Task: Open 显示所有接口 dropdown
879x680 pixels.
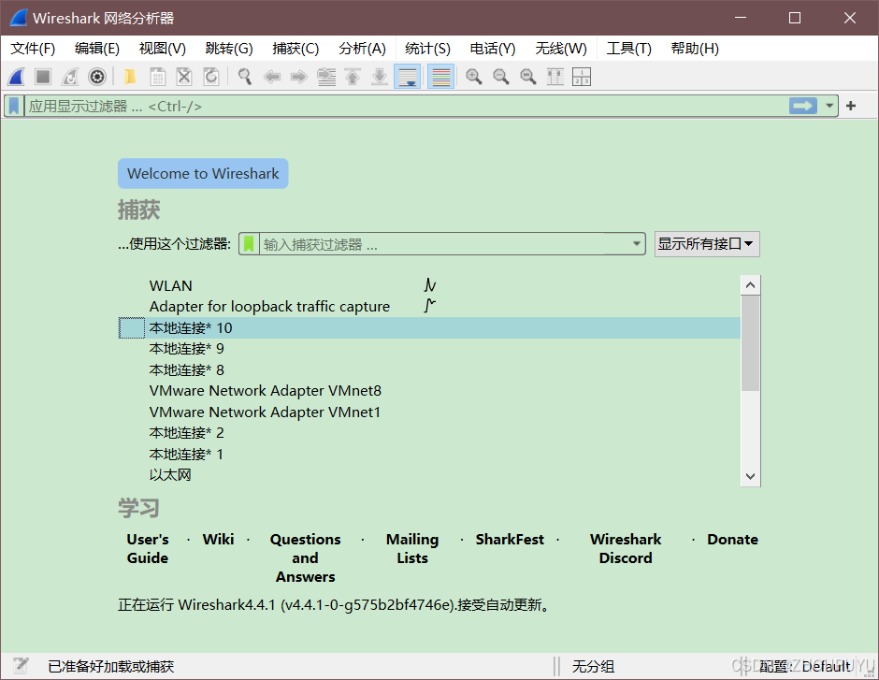Action: [x=707, y=244]
